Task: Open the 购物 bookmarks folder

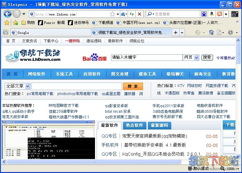Action: [x=28, y=23]
